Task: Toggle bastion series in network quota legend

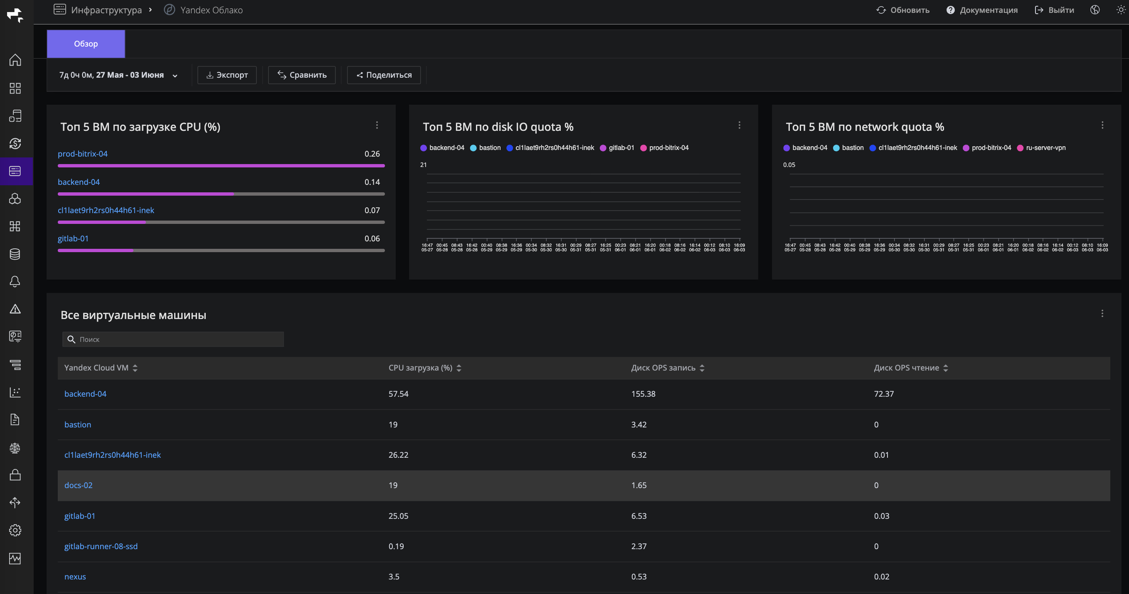Action: [x=848, y=147]
